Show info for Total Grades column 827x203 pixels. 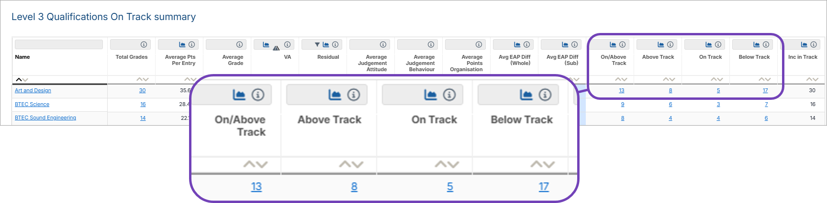(x=144, y=44)
